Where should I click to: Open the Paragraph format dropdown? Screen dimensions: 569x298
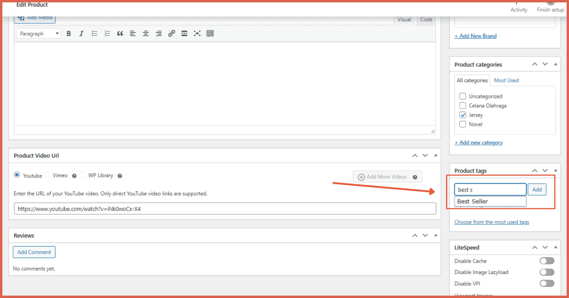(x=39, y=34)
